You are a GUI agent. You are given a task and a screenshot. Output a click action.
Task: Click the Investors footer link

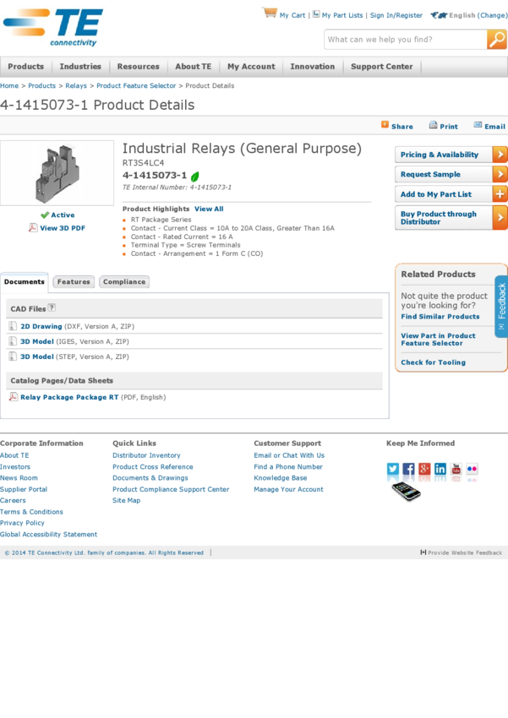coord(15,466)
